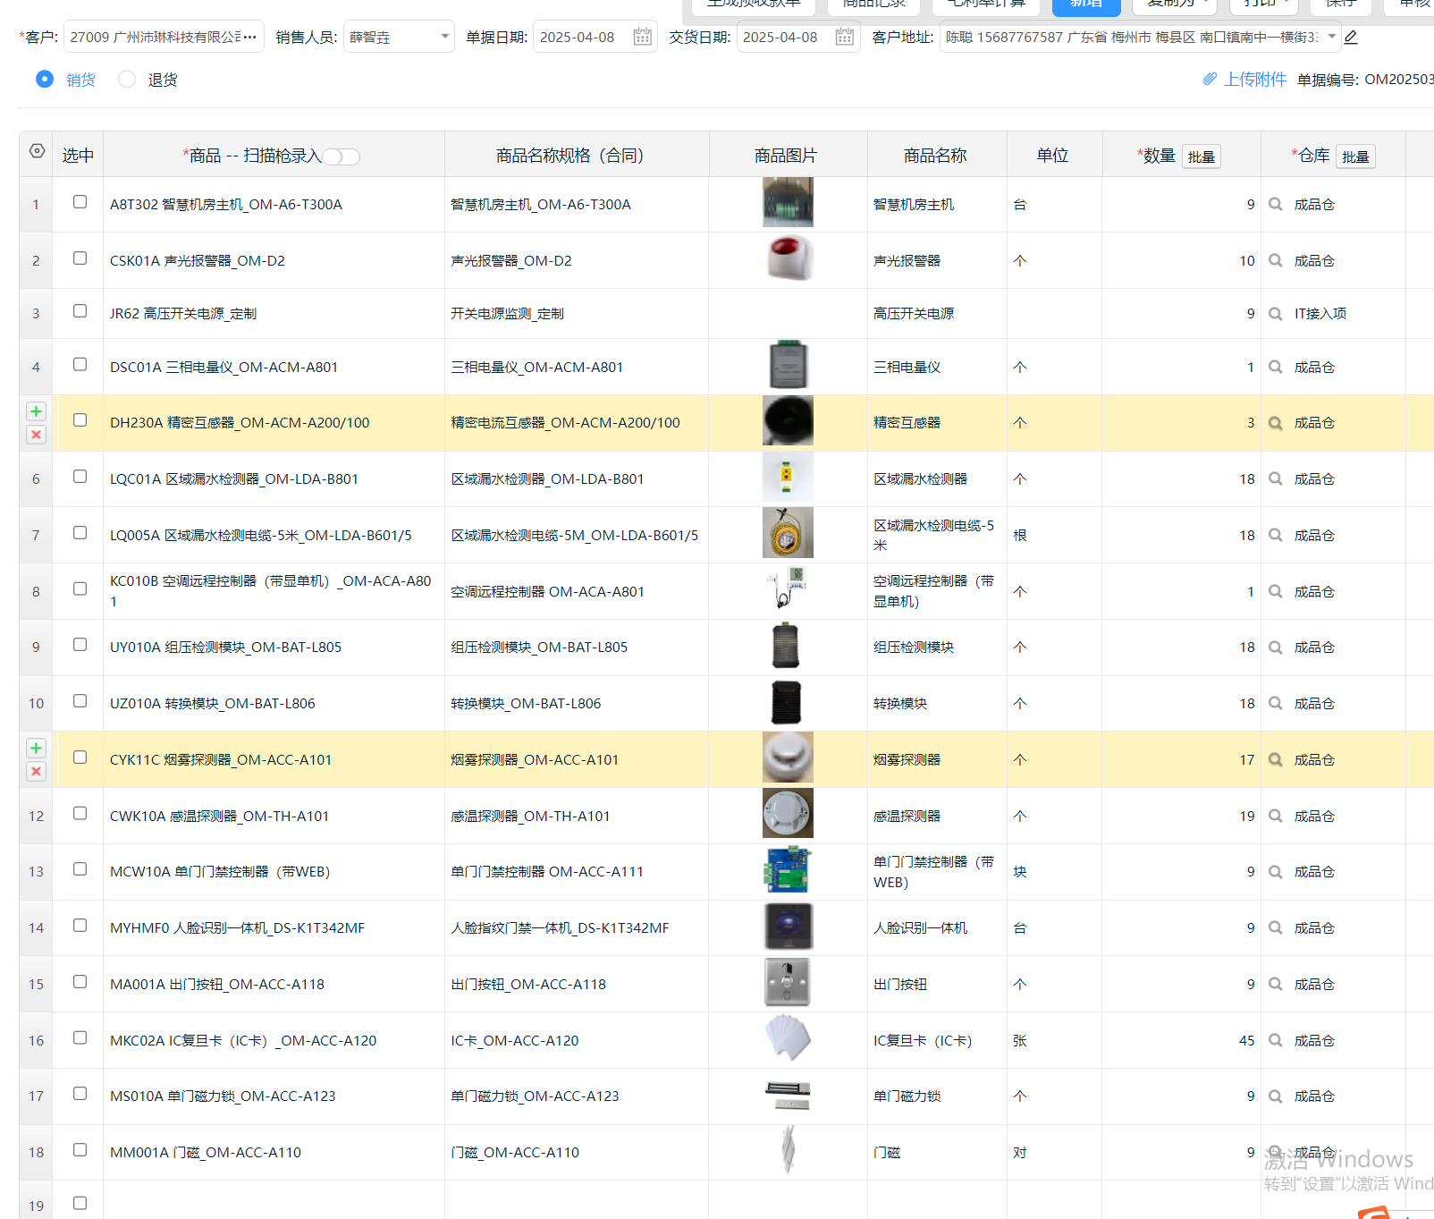Click the blue 新增 button
Screen dimensions: 1434x1219
1086,5
